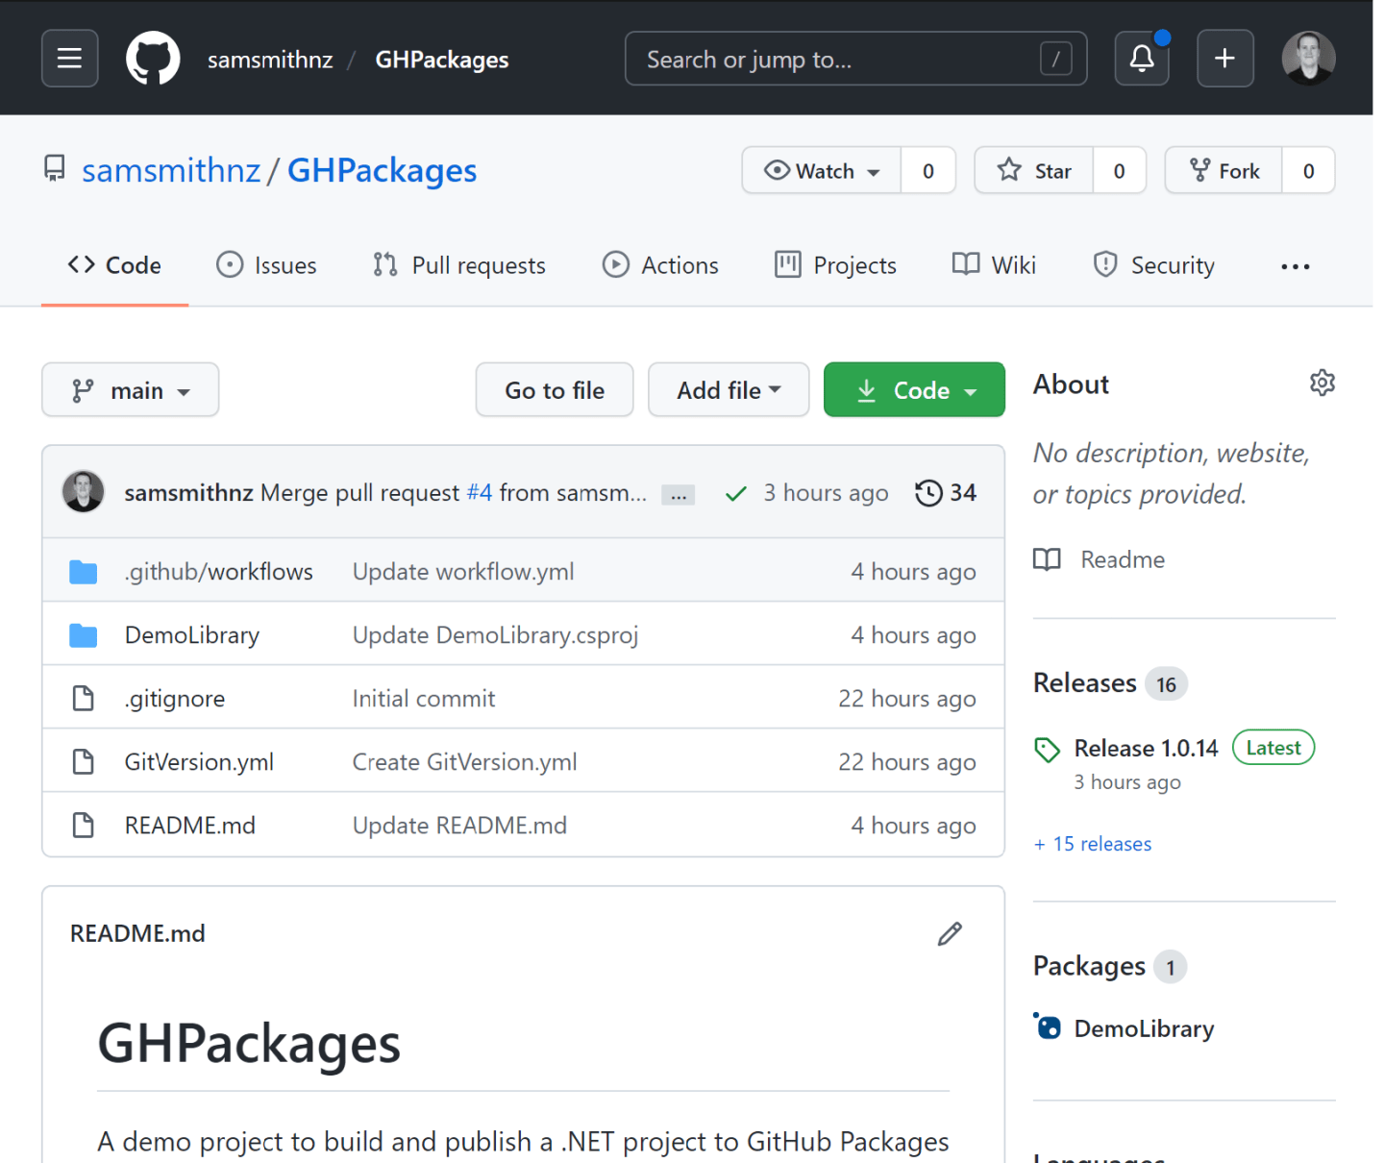This screenshot has width=1384, height=1163.
Task: Switch to the Actions tab
Action: (660, 265)
